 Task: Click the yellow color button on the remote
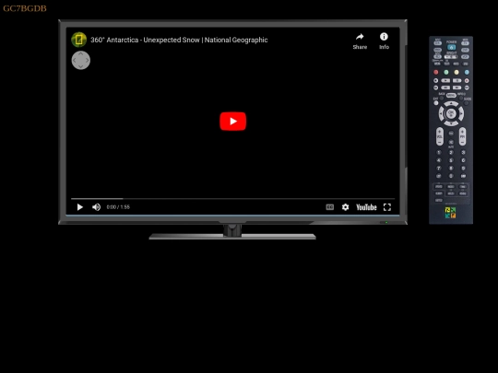click(456, 72)
